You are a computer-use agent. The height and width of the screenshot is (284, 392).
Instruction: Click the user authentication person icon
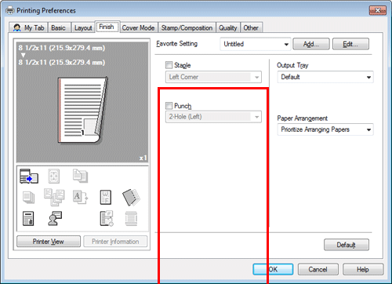pos(55,218)
